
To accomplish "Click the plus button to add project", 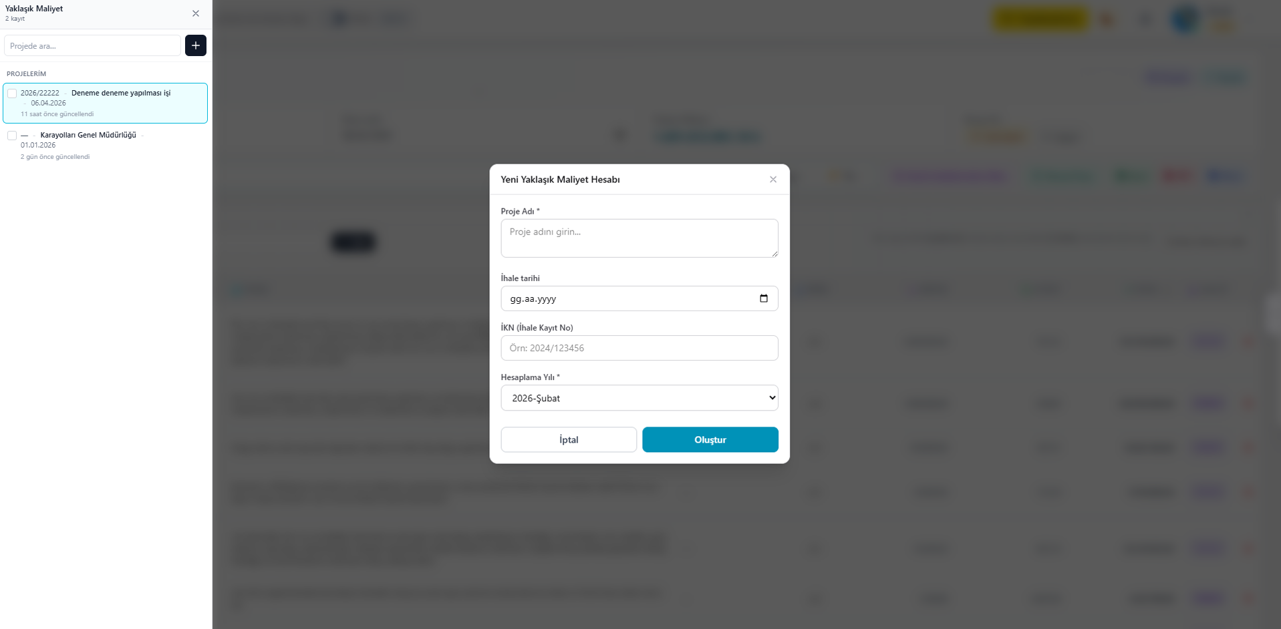I will pos(196,45).
